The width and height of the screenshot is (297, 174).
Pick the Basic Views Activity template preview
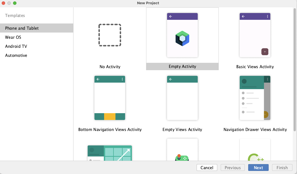[255, 35]
